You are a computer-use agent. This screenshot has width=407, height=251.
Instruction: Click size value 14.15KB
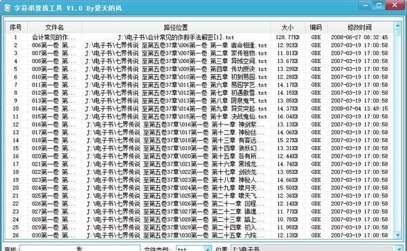(288, 93)
